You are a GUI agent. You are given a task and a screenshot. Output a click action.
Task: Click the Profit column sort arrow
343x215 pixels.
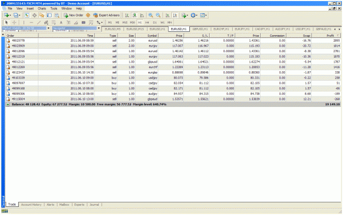[338, 36]
